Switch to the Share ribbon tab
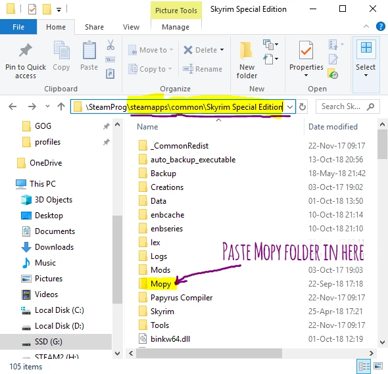This screenshot has height=374, width=388. (x=94, y=27)
